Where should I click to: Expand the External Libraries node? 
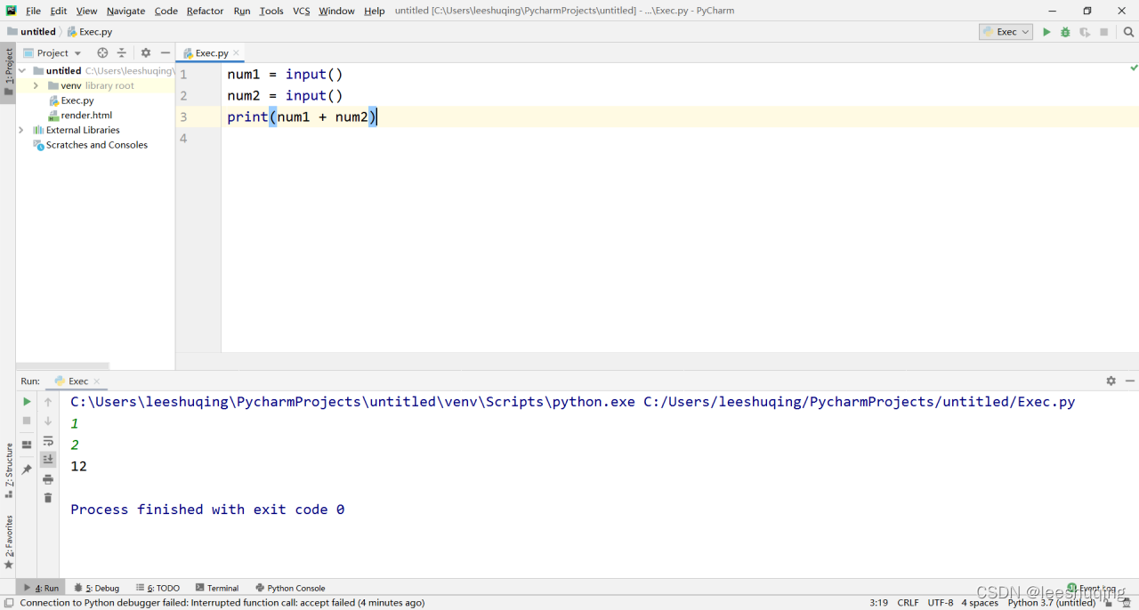[x=21, y=130]
